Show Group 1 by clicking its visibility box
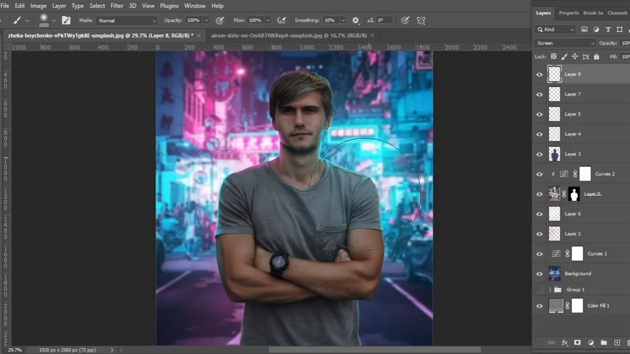 point(539,290)
